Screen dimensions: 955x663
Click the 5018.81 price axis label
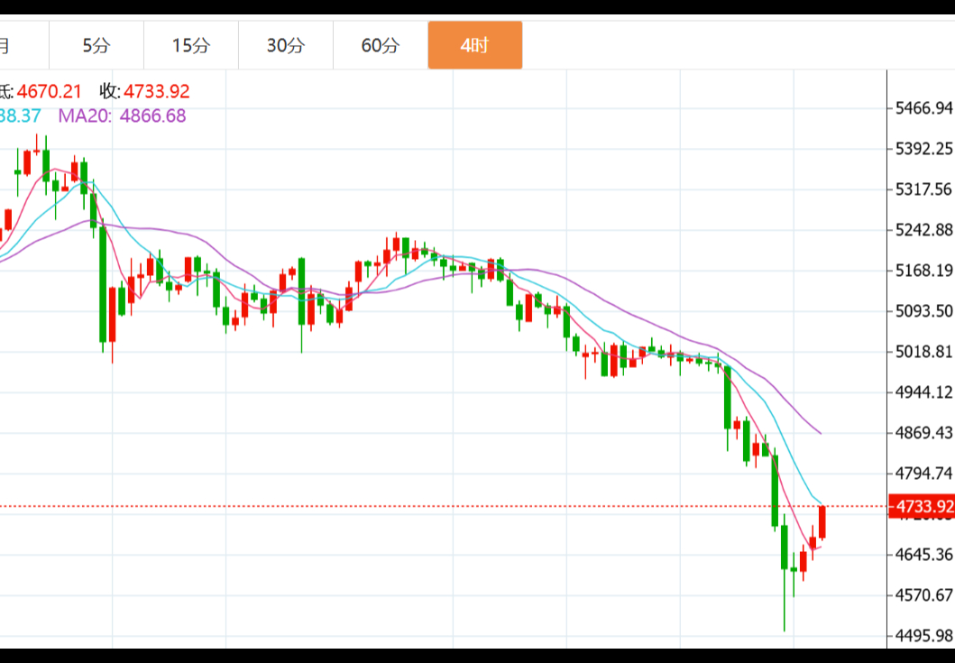923,351
